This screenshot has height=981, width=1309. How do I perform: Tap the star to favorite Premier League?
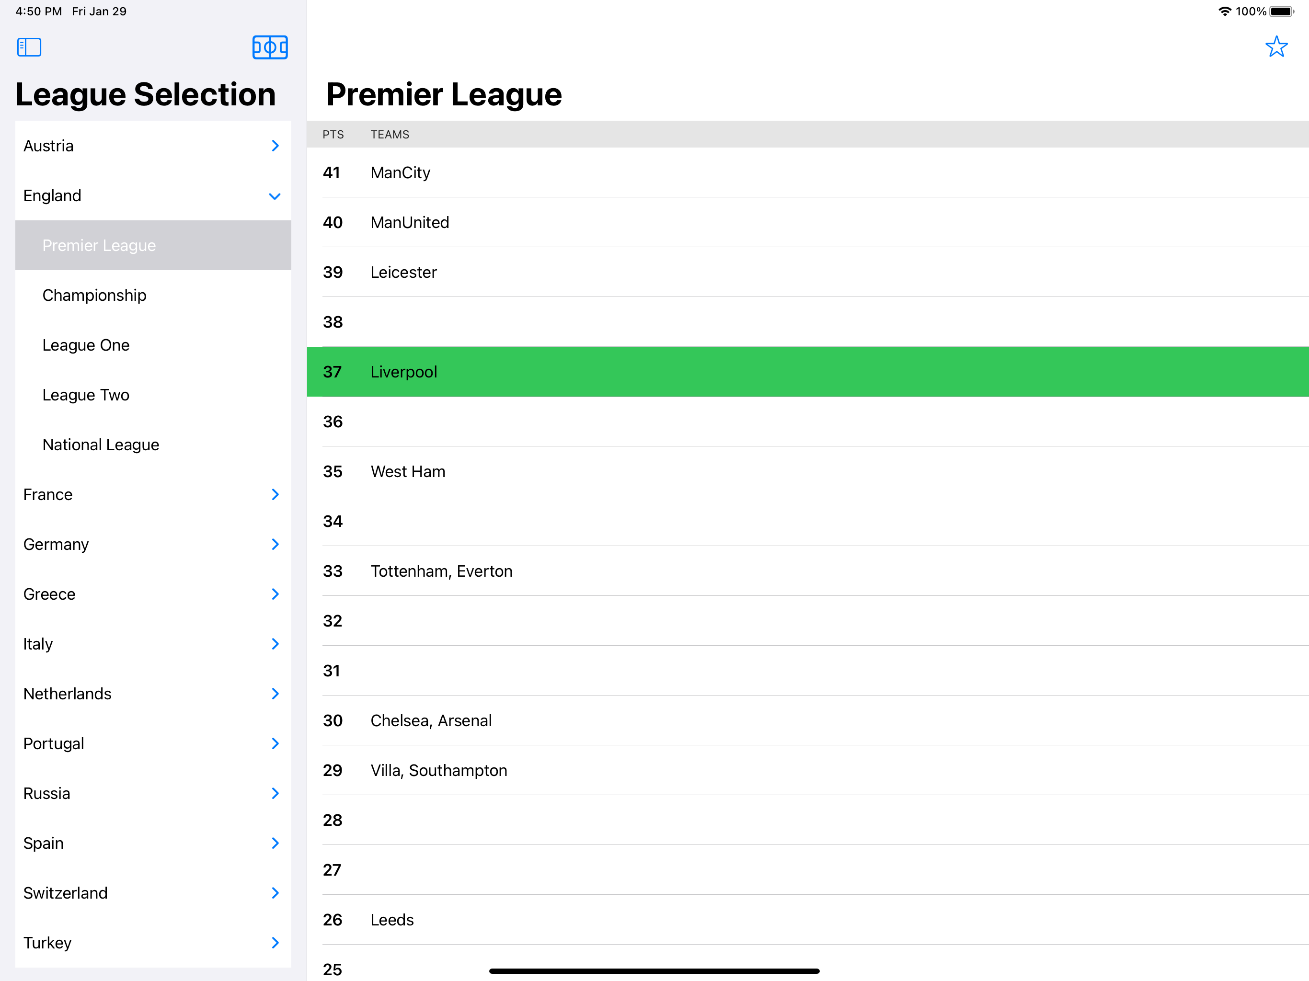(1276, 47)
